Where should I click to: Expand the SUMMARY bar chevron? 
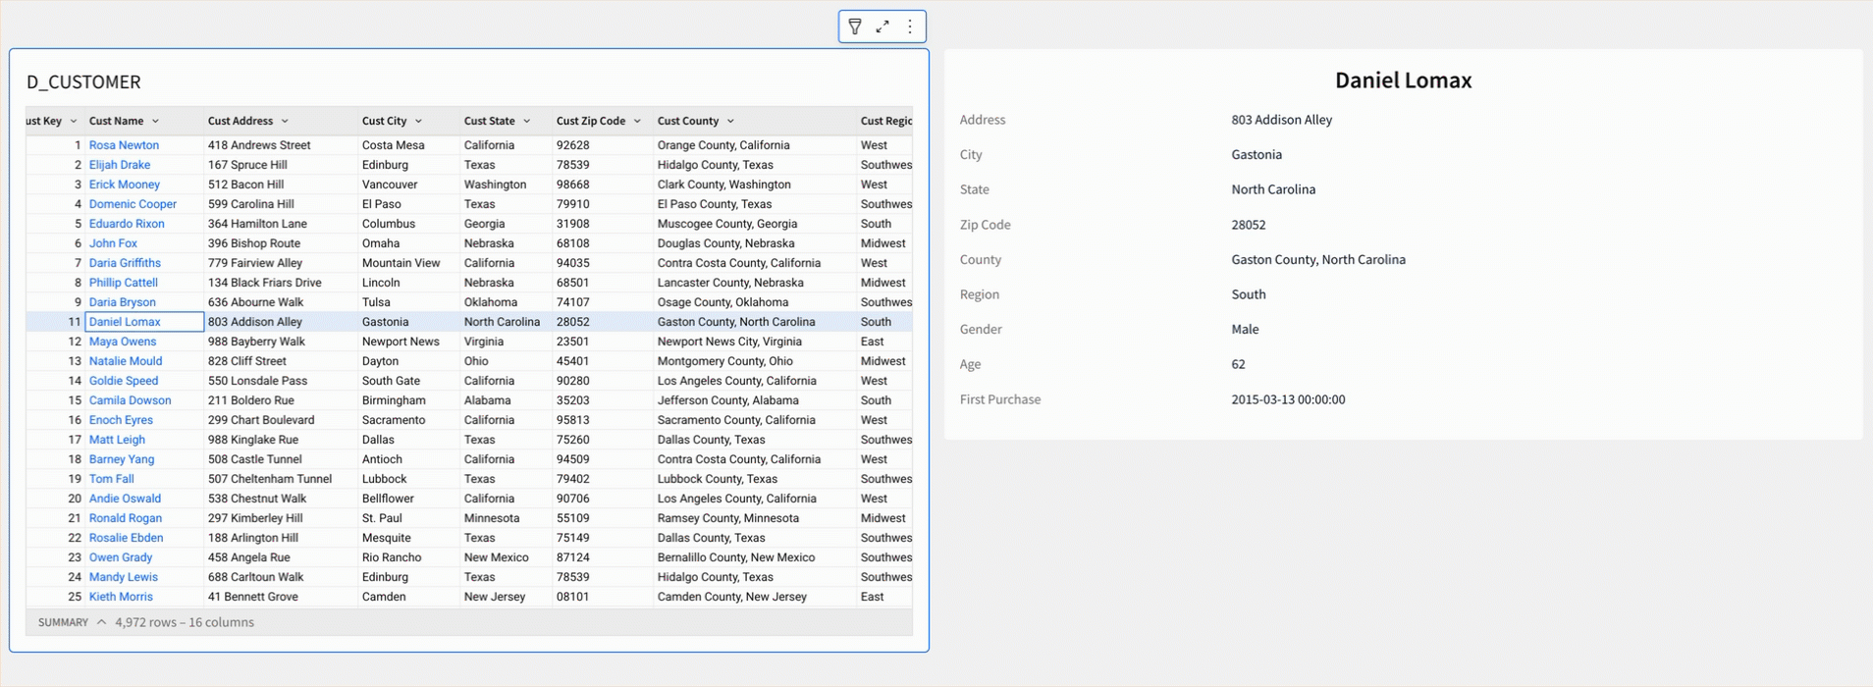tap(101, 622)
